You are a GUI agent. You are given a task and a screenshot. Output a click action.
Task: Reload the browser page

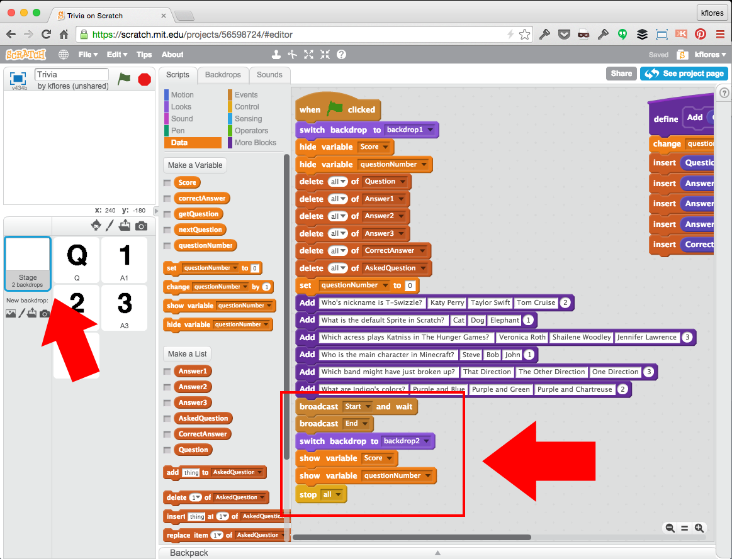coord(46,34)
